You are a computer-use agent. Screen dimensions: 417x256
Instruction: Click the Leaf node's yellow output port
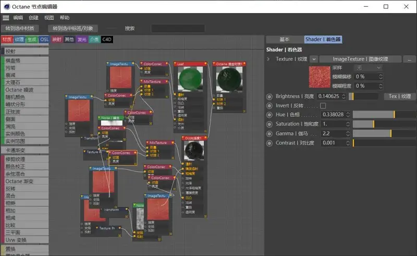click(x=205, y=64)
